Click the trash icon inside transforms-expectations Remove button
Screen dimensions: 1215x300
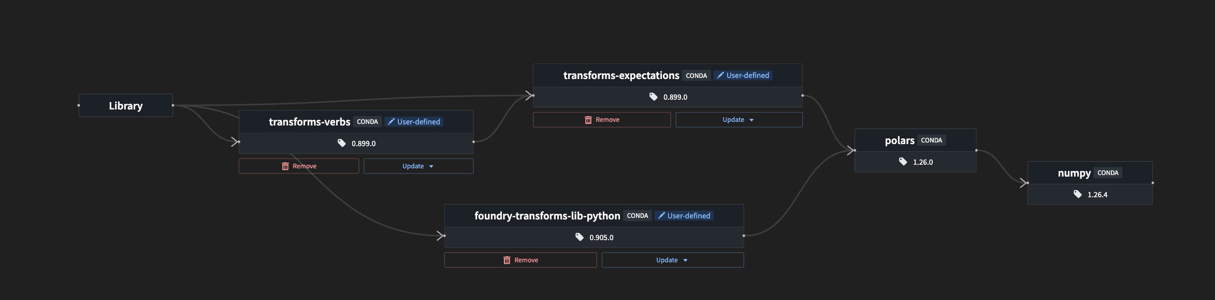pyautogui.click(x=588, y=119)
